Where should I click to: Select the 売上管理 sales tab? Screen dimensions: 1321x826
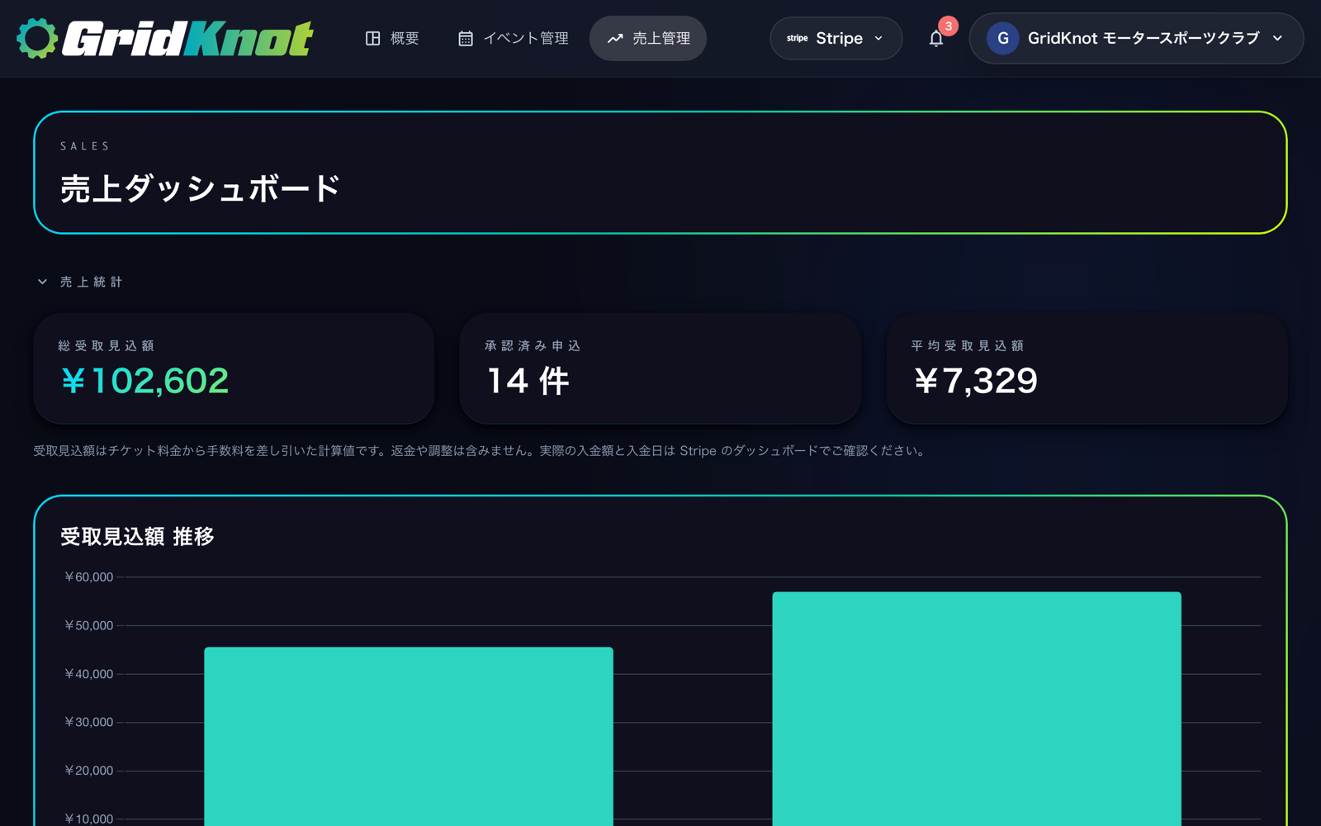[x=648, y=38]
